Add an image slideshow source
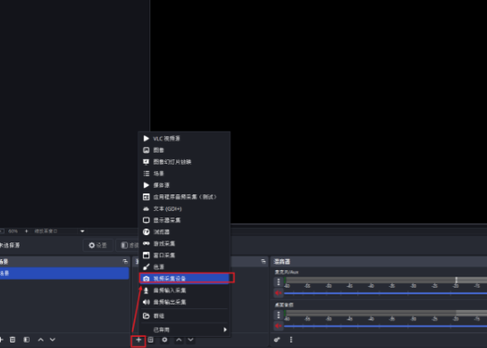This screenshot has height=348, width=487. pyautogui.click(x=185, y=162)
